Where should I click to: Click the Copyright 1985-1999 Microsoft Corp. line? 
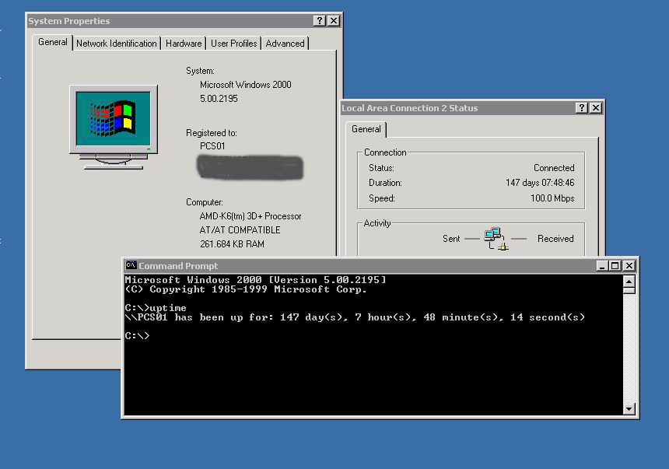245,289
